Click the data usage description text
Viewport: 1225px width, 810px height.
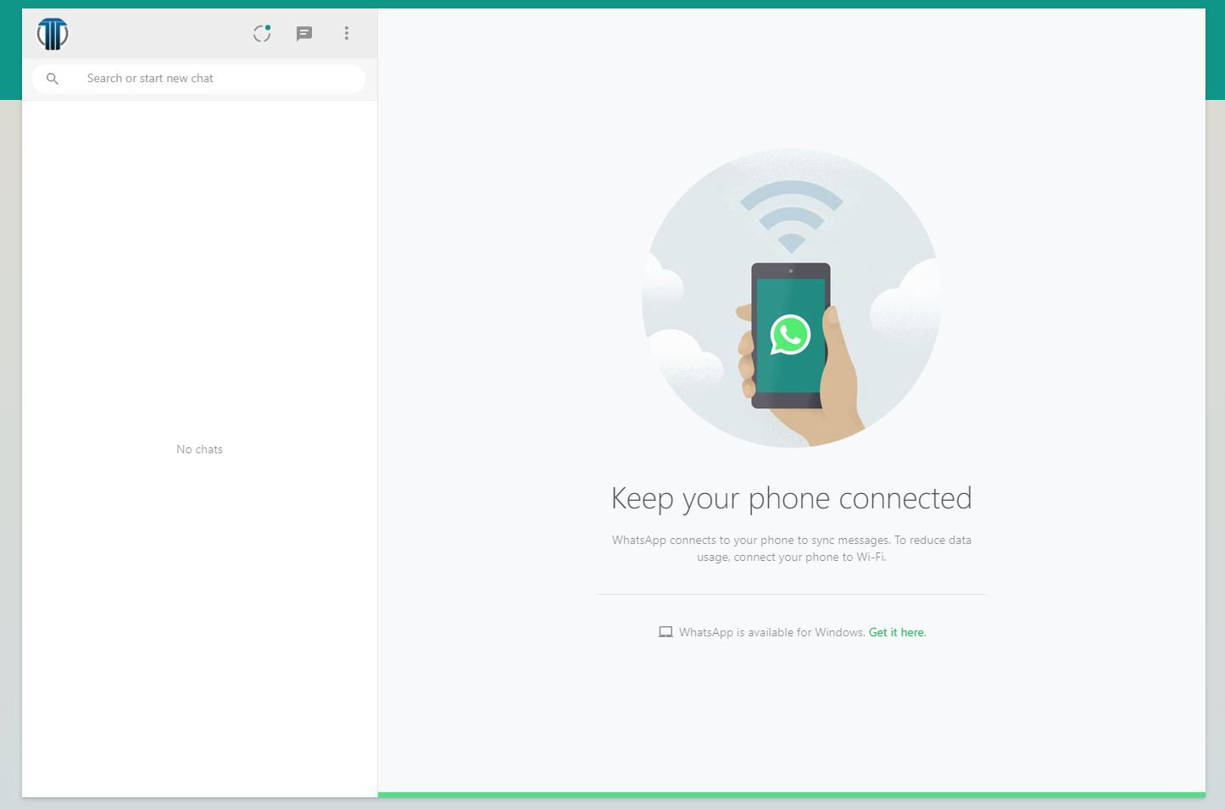790,548
